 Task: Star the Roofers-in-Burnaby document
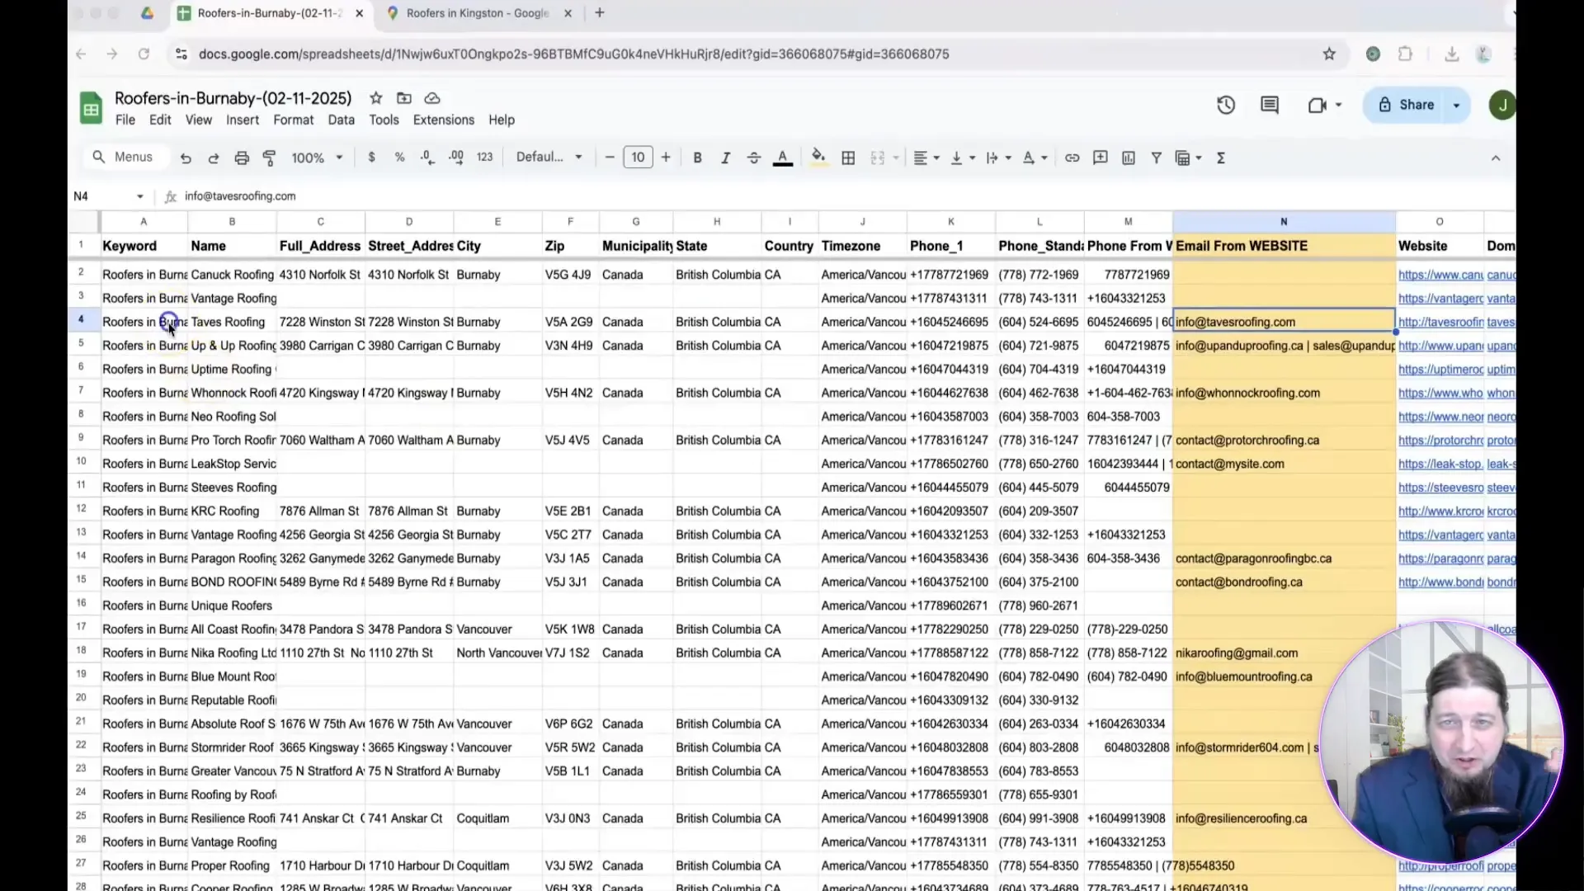[376, 98]
